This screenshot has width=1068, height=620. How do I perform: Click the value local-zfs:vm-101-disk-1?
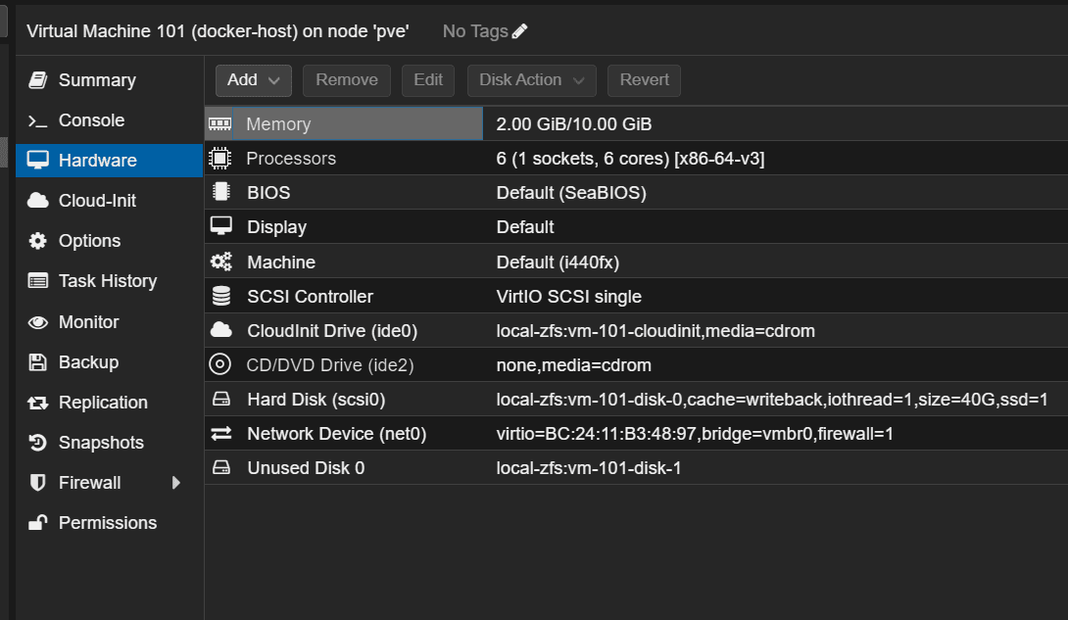[x=589, y=468]
